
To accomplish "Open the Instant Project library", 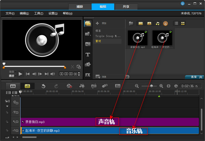I will 88,34.
